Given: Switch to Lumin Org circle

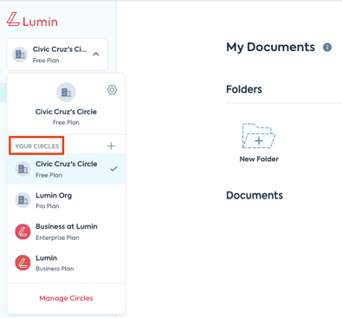Looking at the screenshot, I should coord(66,200).
